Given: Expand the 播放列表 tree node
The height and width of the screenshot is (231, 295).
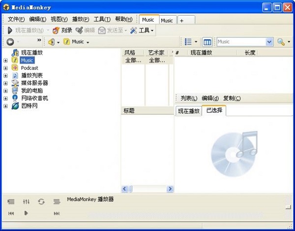Looking at the screenshot, I should (5, 75).
